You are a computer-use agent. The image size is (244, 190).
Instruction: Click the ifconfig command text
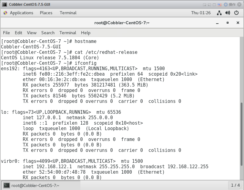86,63
